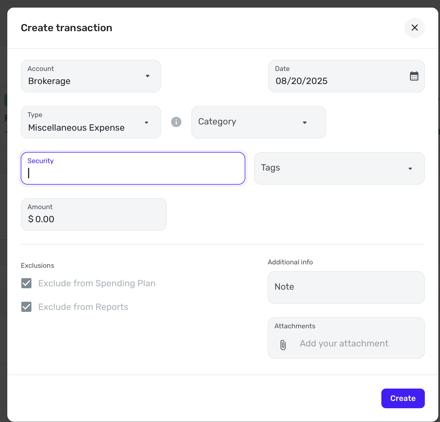Close the Create transaction dialog
This screenshot has height=422, width=440.
tap(414, 28)
